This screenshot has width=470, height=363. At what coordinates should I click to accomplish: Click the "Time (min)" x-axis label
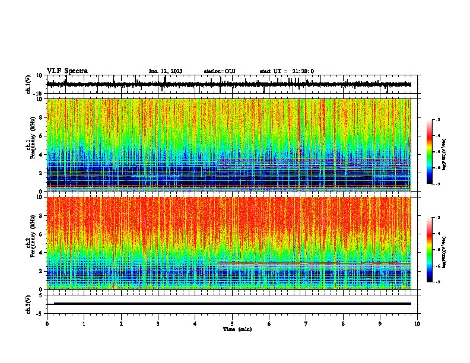[x=237, y=329]
